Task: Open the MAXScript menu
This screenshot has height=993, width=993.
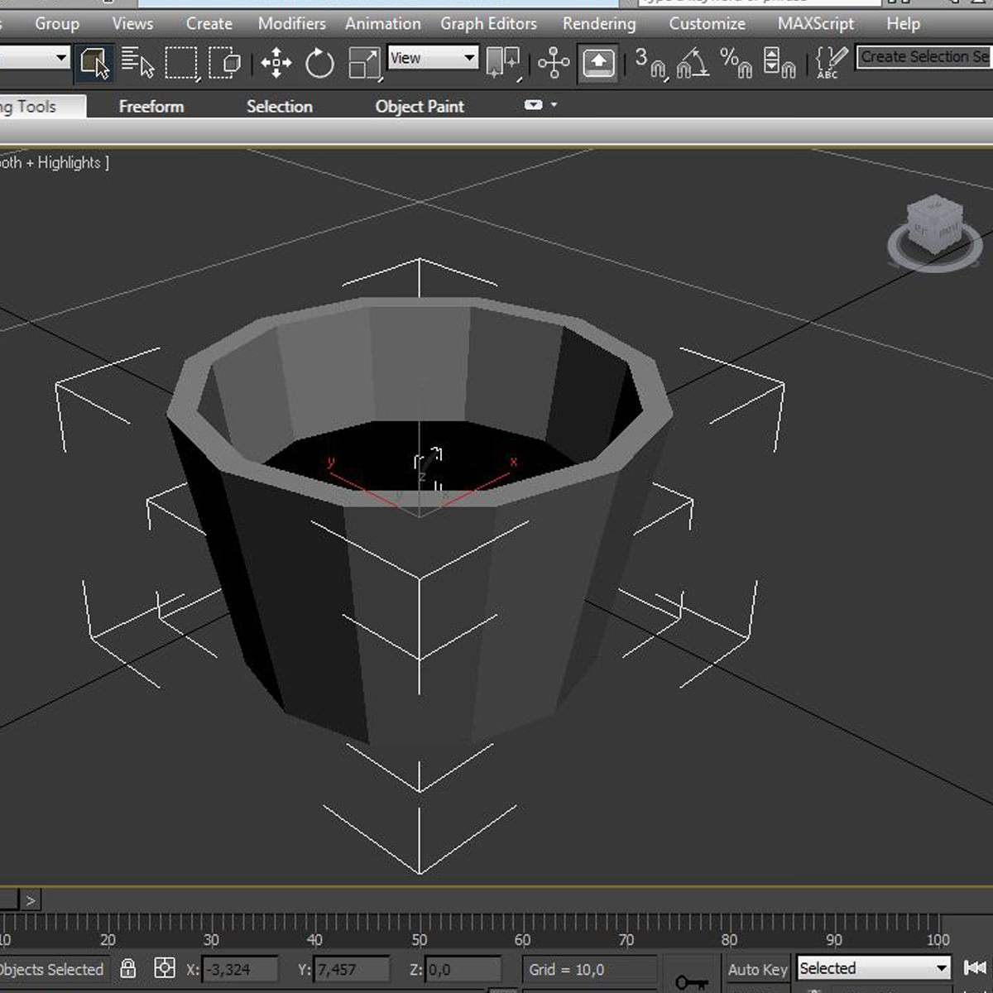Action: tap(816, 24)
